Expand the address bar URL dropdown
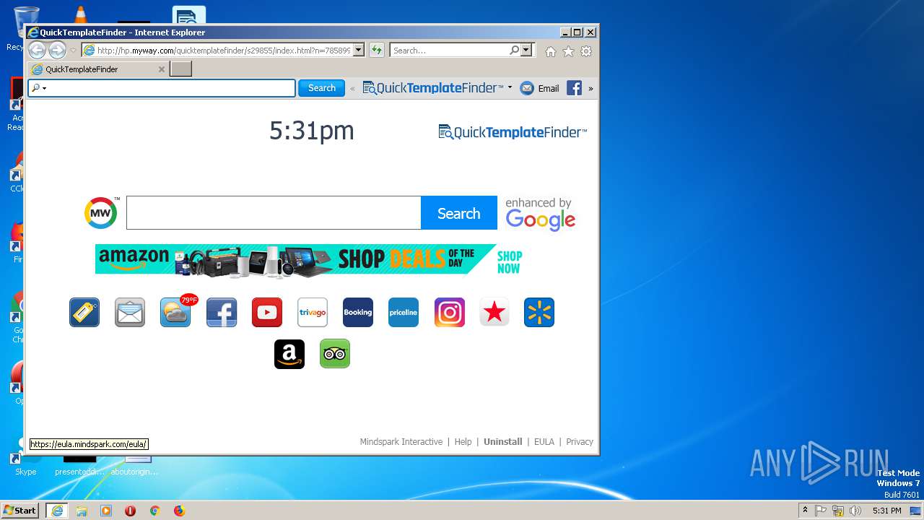Screen dimensions: 924x520 [358, 50]
